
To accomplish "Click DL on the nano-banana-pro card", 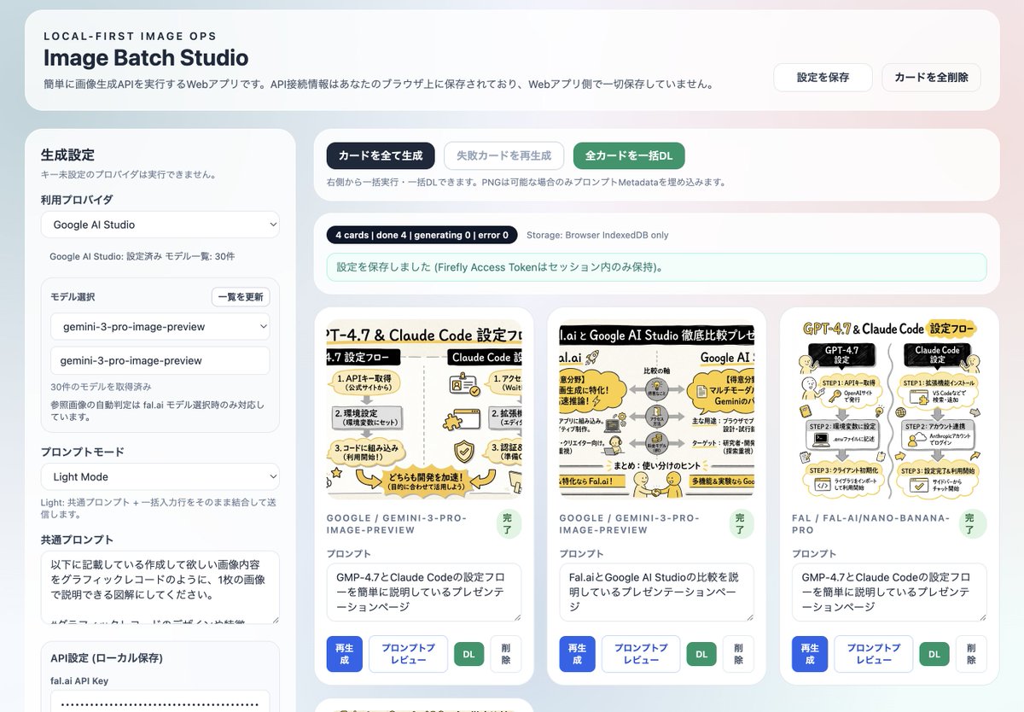I will tap(934, 654).
